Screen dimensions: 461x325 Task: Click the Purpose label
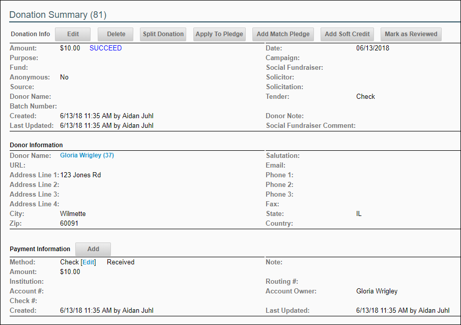point(24,58)
